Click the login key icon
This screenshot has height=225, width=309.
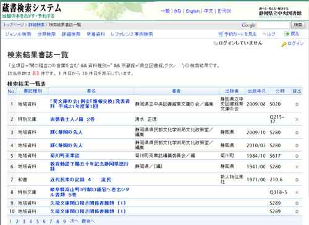coord(284,44)
